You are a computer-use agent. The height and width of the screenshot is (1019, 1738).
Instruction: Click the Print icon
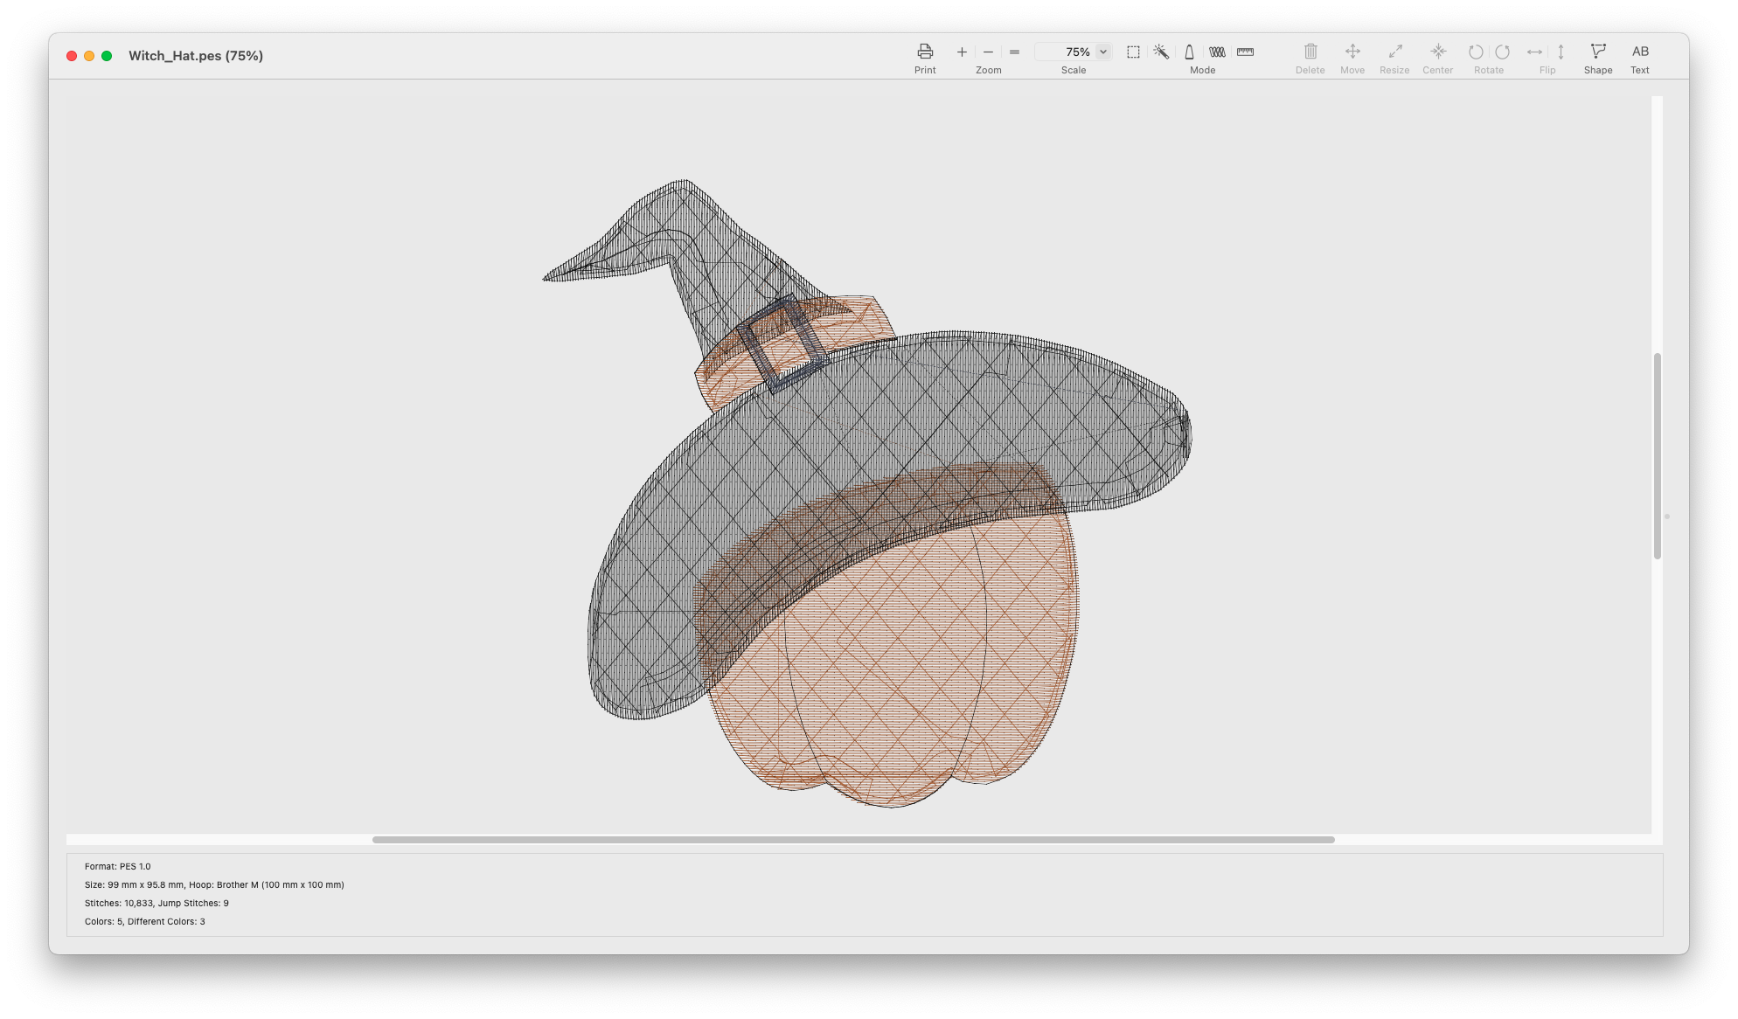[x=925, y=52]
